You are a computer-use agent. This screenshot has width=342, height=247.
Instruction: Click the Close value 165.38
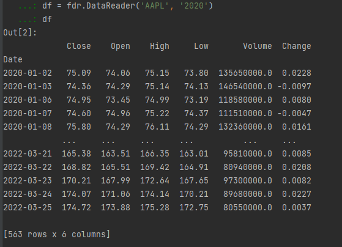coord(76,153)
